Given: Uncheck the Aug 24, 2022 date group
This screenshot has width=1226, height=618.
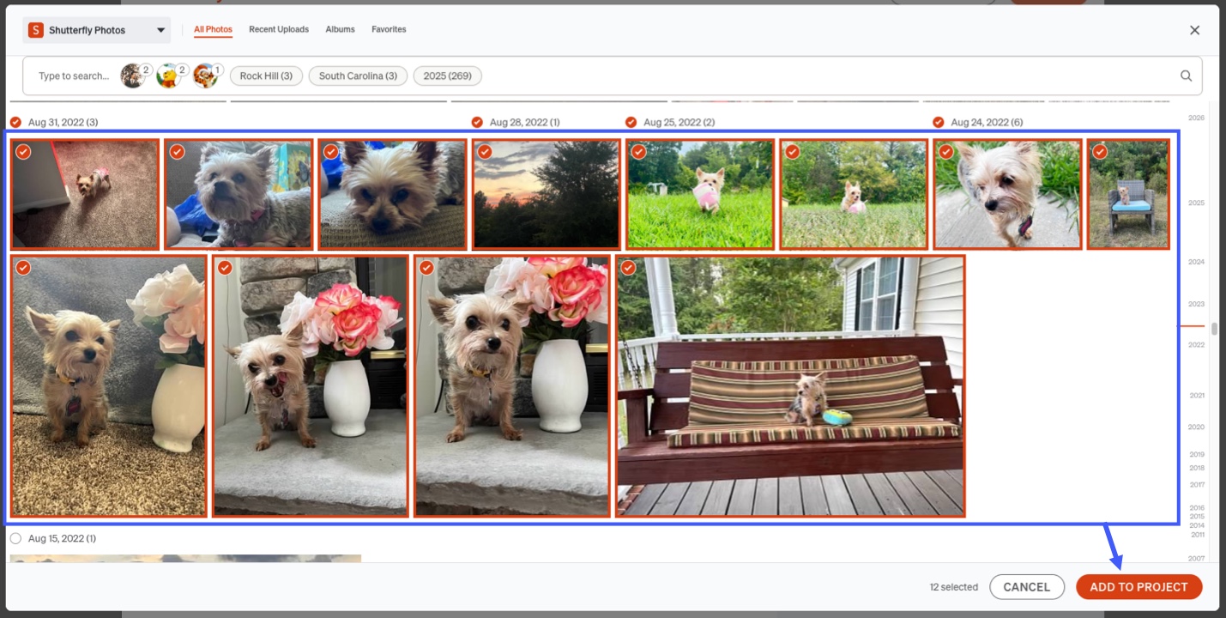Looking at the screenshot, I should coord(939,122).
